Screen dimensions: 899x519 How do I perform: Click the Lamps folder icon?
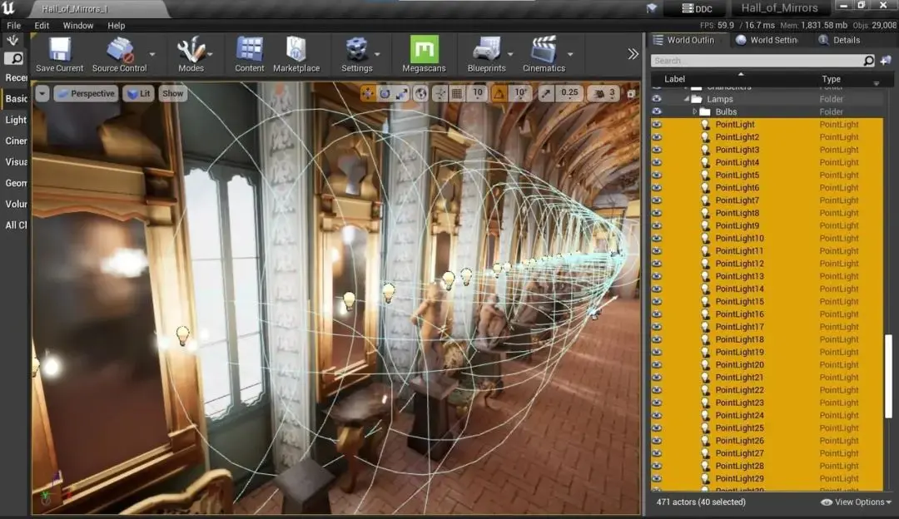(x=697, y=99)
